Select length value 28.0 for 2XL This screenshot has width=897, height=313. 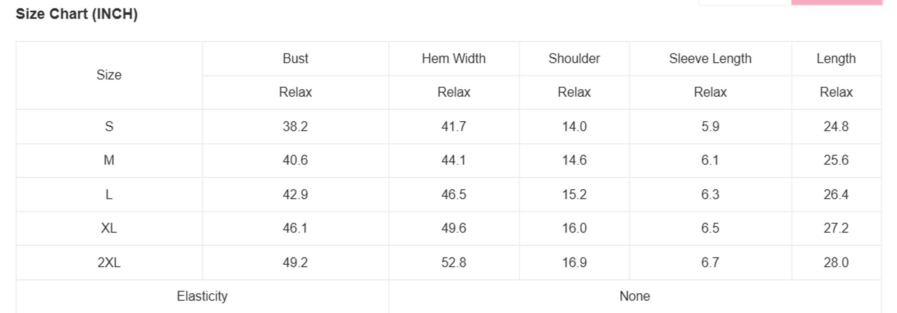point(836,262)
